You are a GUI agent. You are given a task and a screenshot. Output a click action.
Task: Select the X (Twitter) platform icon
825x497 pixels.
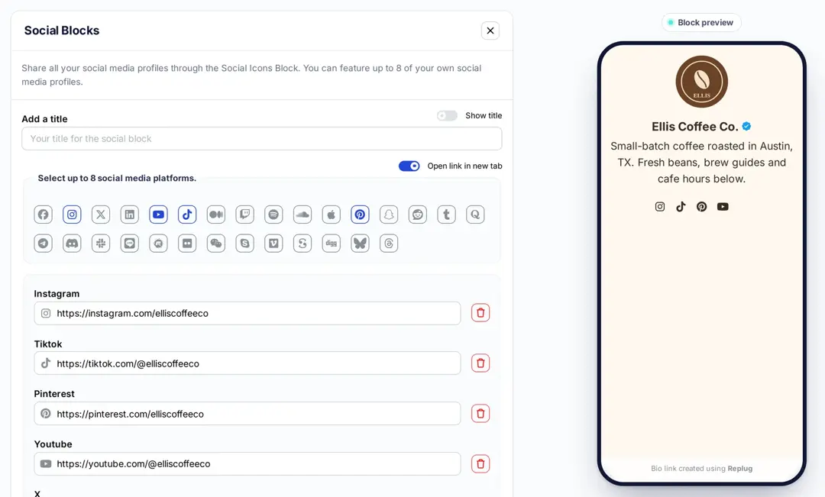[101, 215]
